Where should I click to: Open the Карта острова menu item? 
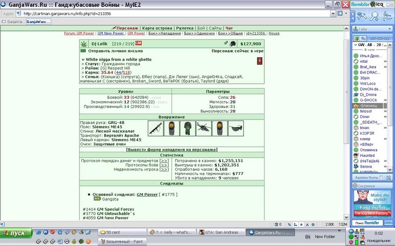tap(157, 28)
